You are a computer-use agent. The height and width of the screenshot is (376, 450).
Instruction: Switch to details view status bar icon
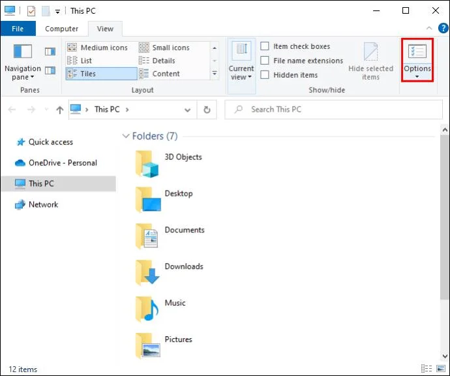[x=426, y=369]
